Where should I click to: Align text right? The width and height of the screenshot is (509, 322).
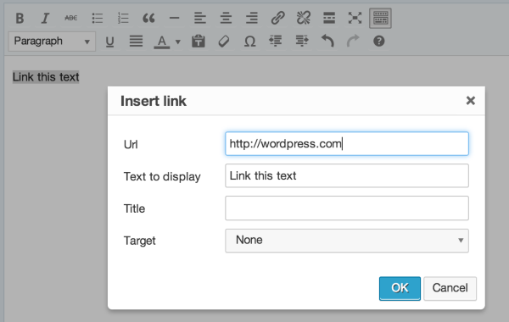(252, 18)
